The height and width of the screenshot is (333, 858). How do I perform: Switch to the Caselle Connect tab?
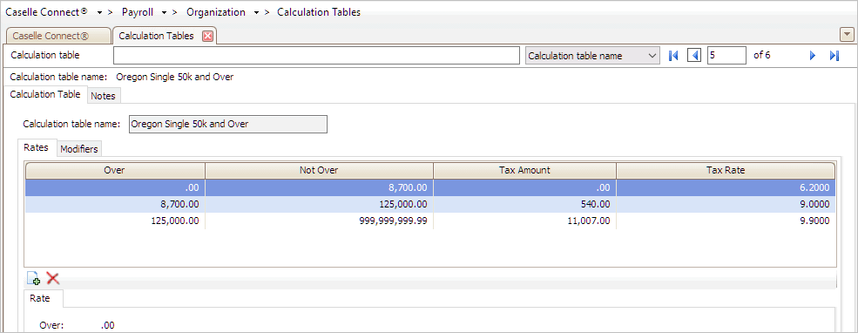point(57,36)
